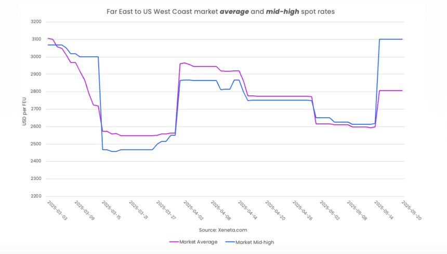
Task: Click the purple average plateau near 2800 in May
Action: (x=390, y=91)
